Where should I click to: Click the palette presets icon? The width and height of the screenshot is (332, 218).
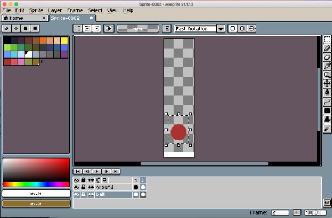[x=25, y=28]
